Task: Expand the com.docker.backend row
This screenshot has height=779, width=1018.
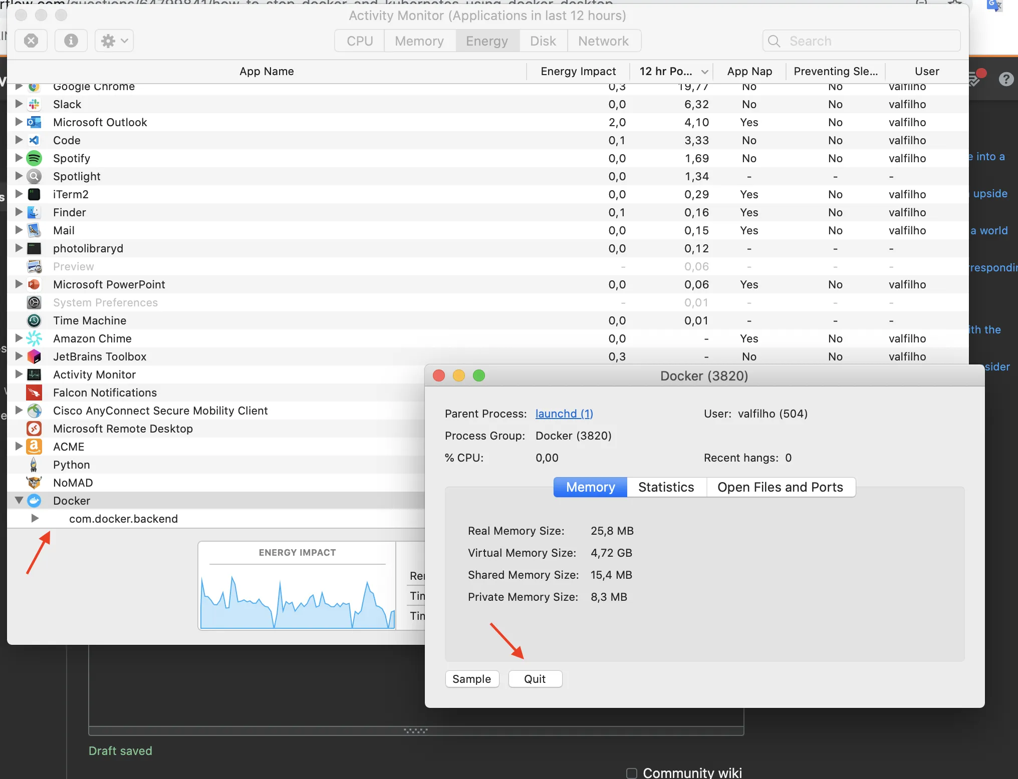Action: 35,518
